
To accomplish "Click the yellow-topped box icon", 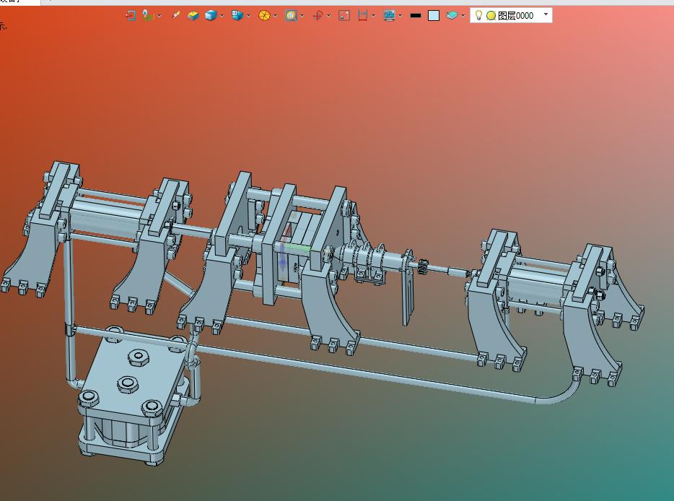I will (x=193, y=16).
